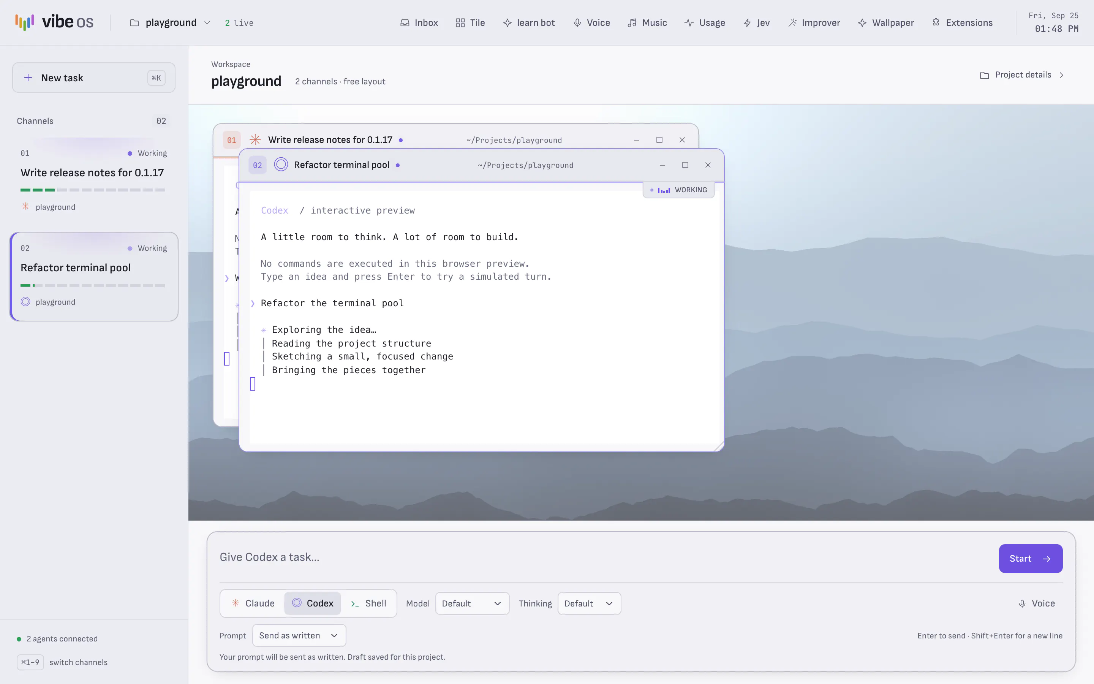Click the terminal cursor in Refactor window
Screen dimensions: 1094x684
click(253, 384)
